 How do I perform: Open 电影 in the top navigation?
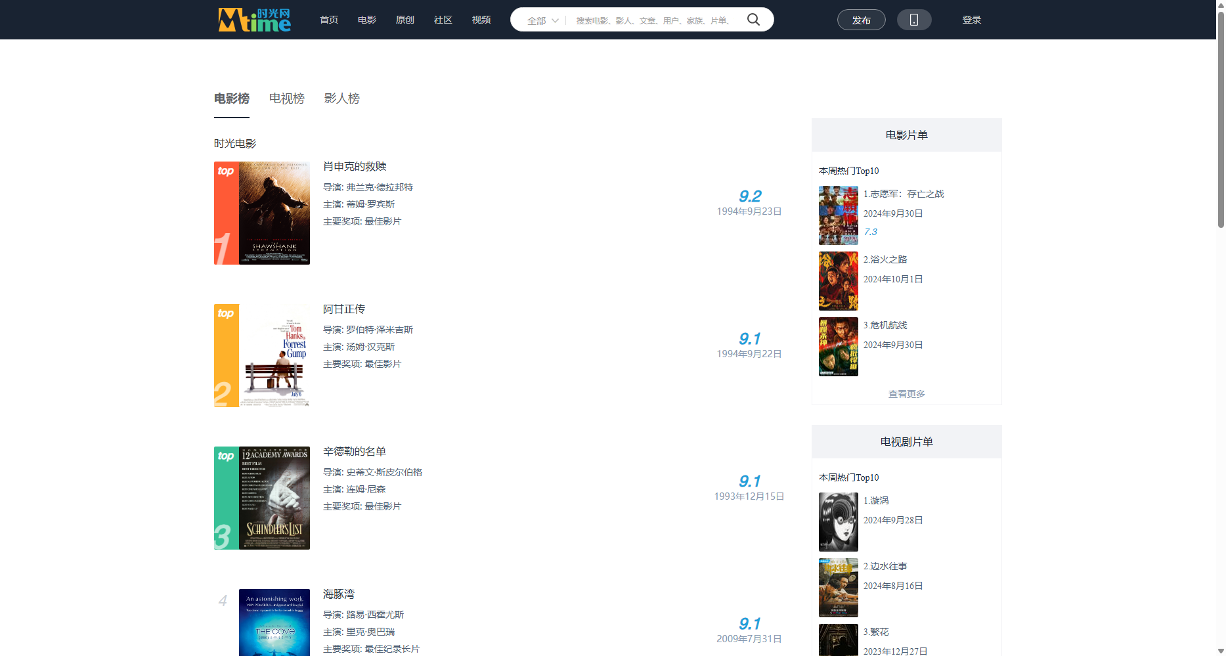tap(367, 20)
